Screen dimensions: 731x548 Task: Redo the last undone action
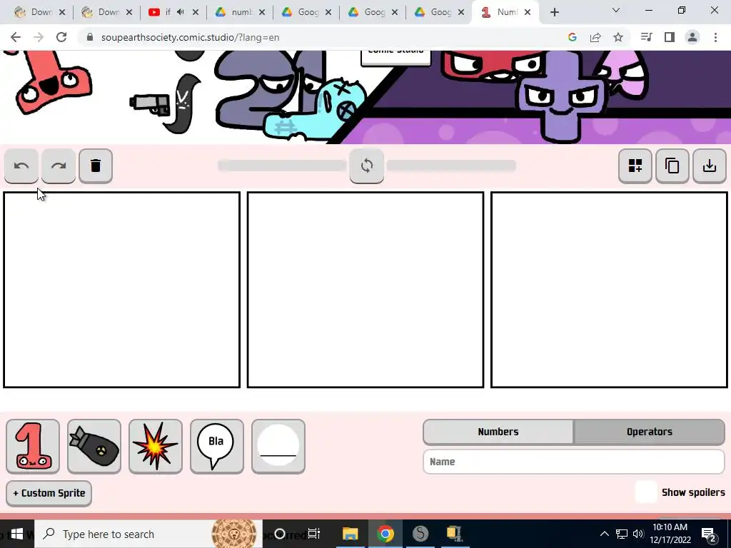click(59, 166)
